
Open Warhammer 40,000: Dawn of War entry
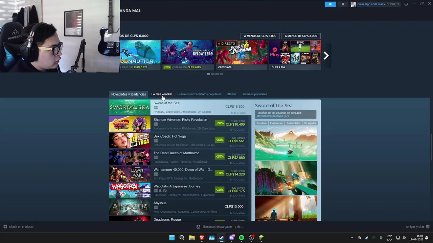pyautogui.click(x=178, y=174)
